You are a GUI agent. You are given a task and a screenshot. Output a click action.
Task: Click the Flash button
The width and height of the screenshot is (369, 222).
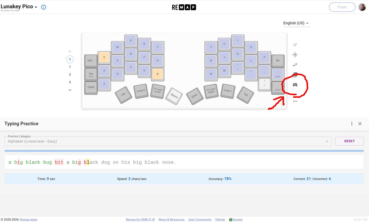click(x=342, y=7)
